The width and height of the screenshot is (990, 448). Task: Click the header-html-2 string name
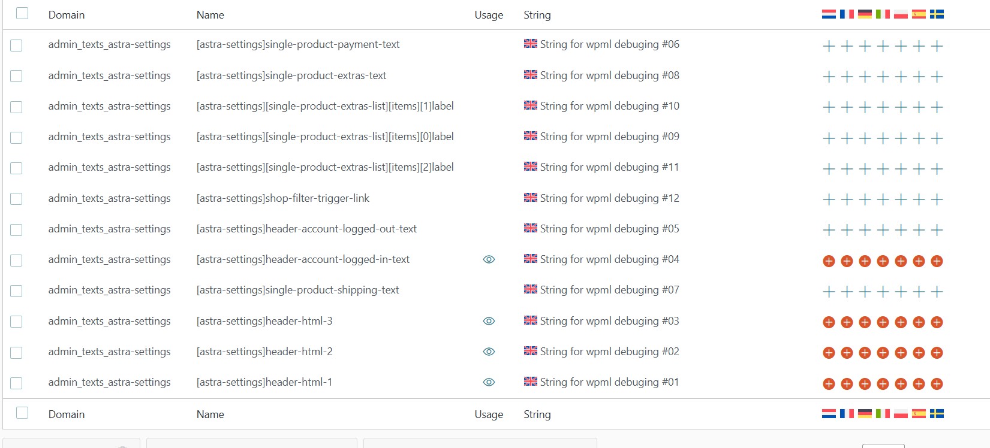264,352
